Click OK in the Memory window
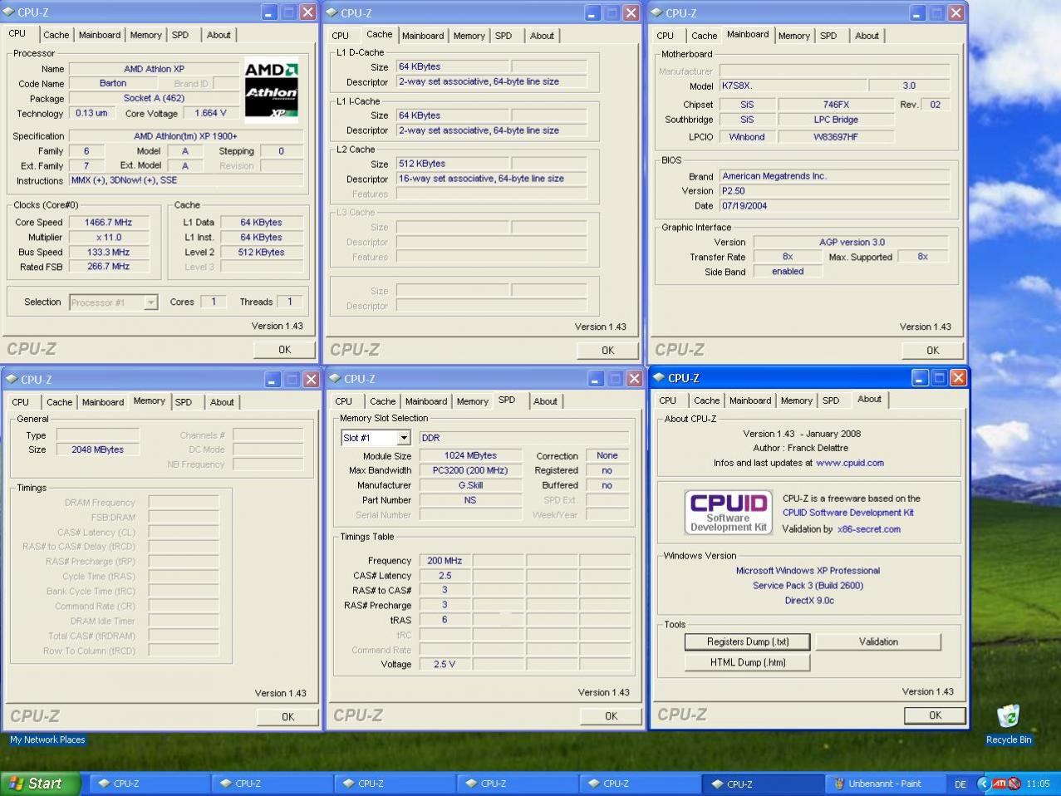 pos(287,716)
